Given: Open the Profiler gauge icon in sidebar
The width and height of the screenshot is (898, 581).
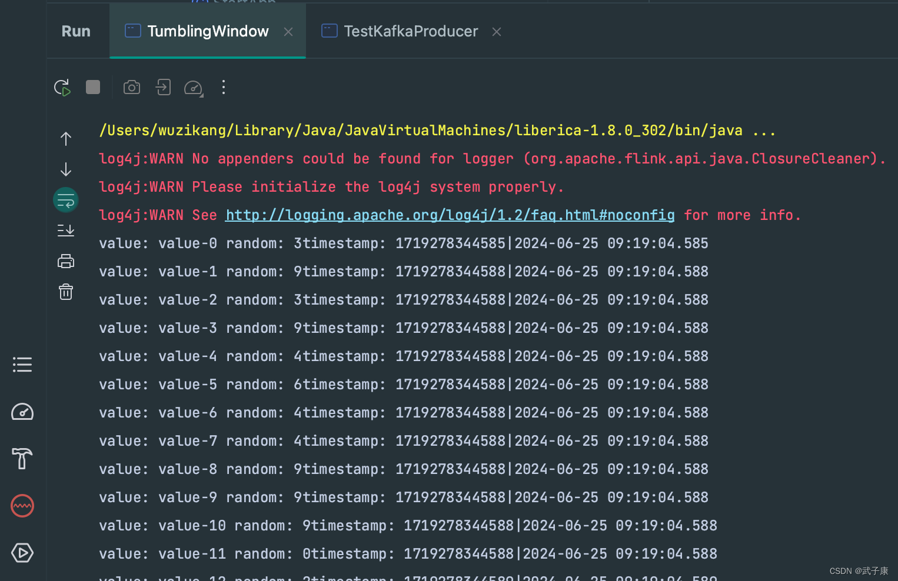Looking at the screenshot, I should (22, 412).
